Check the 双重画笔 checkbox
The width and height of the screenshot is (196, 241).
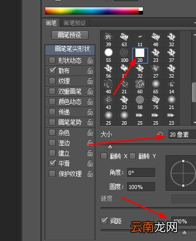point(52,91)
